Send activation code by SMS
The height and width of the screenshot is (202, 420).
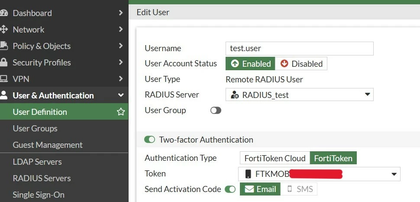point(299,189)
